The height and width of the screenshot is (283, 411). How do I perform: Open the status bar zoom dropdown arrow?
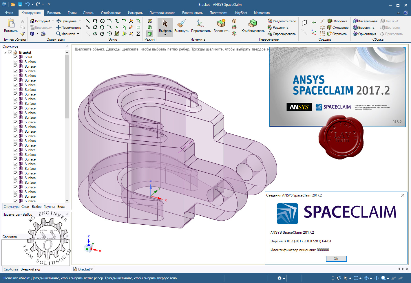388,278
